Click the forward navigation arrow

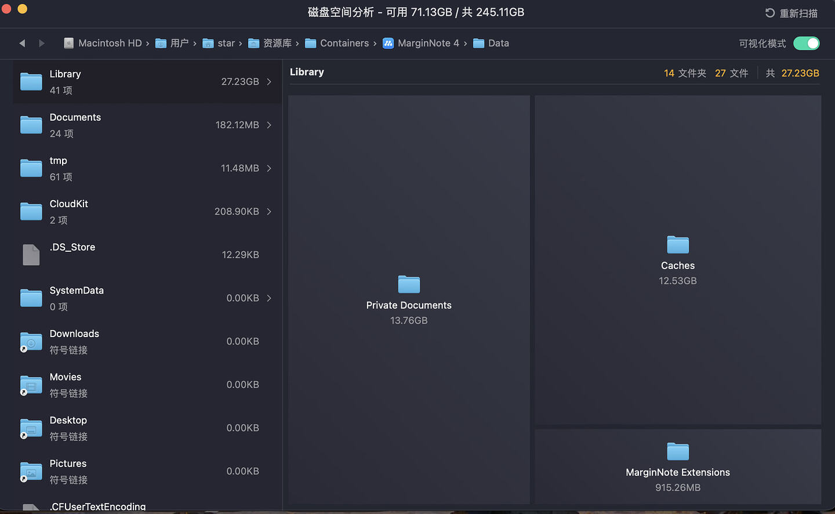(41, 43)
